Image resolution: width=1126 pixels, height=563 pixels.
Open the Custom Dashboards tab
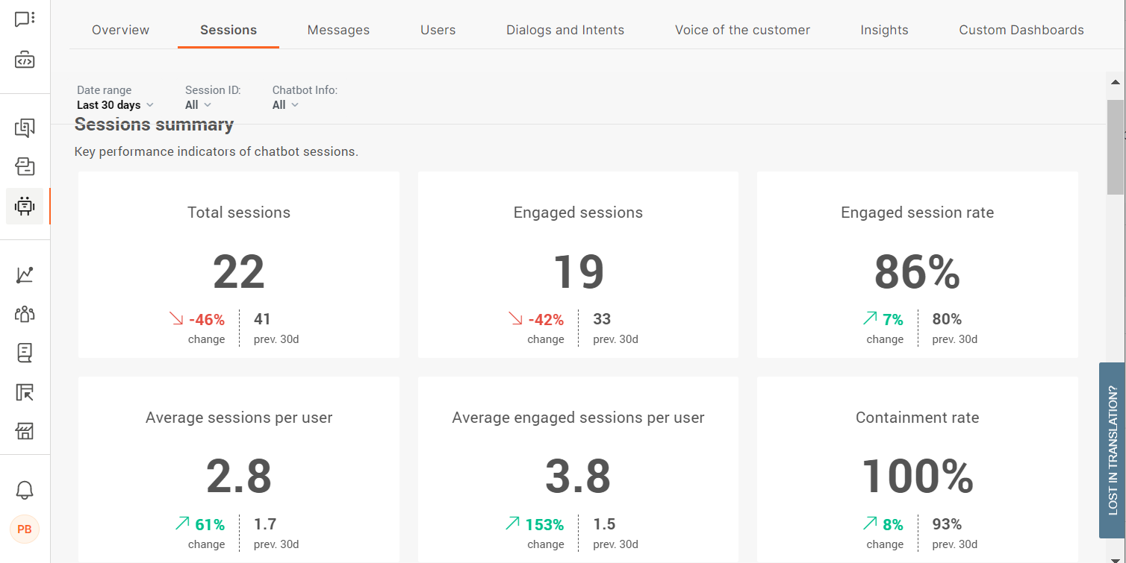[x=1021, y=30]
